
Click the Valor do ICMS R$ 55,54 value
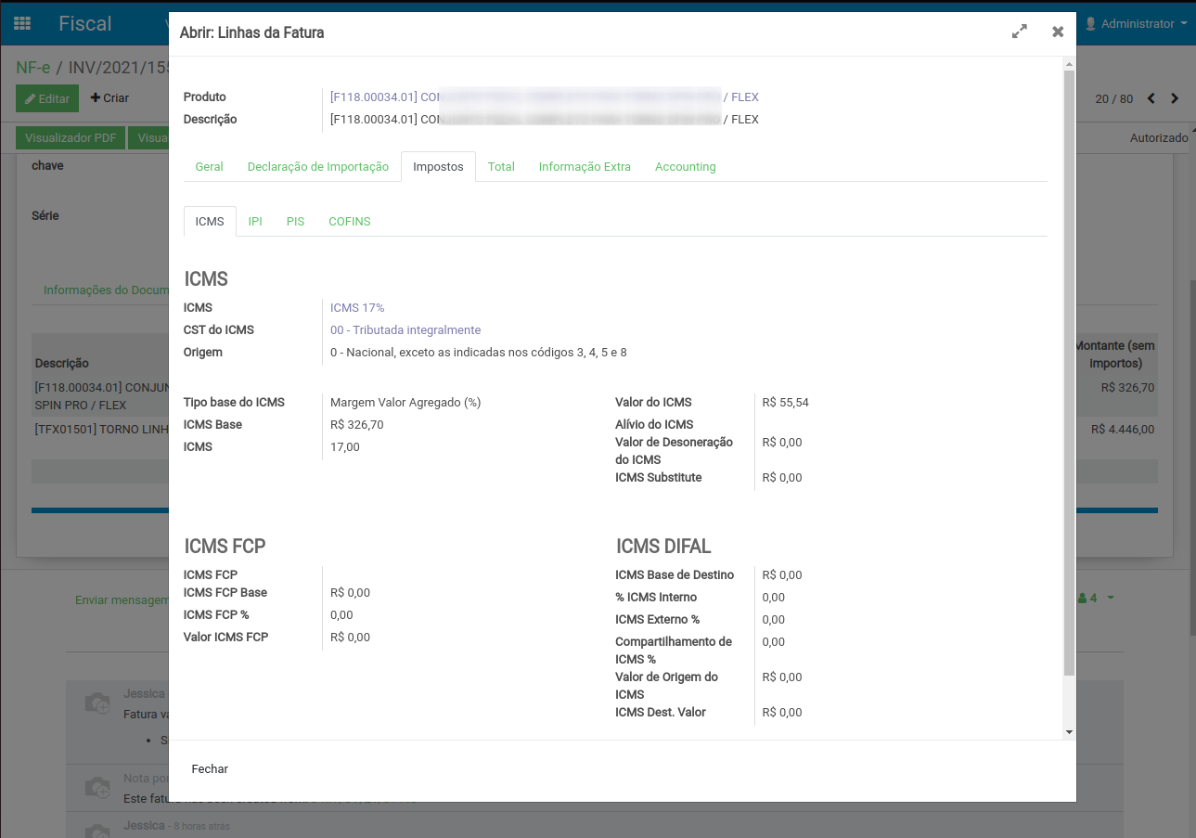pyautogui.click(x=785, y=402)
